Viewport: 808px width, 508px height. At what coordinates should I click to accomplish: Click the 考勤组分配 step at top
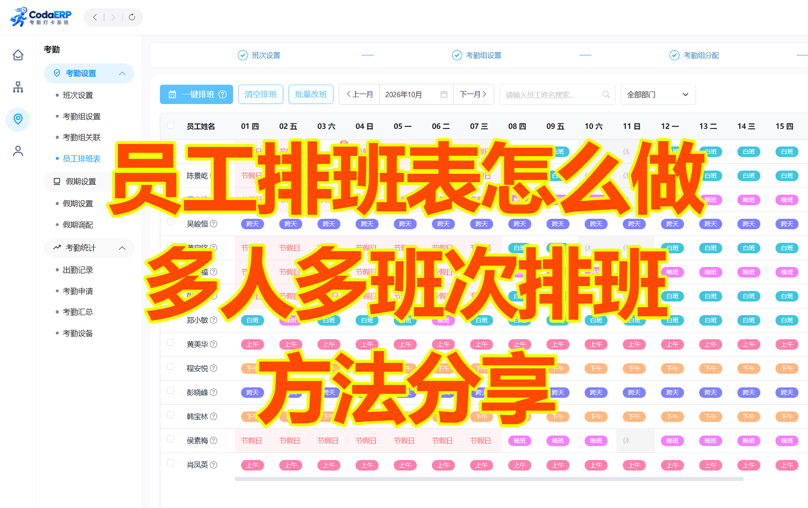pos(694,55)
